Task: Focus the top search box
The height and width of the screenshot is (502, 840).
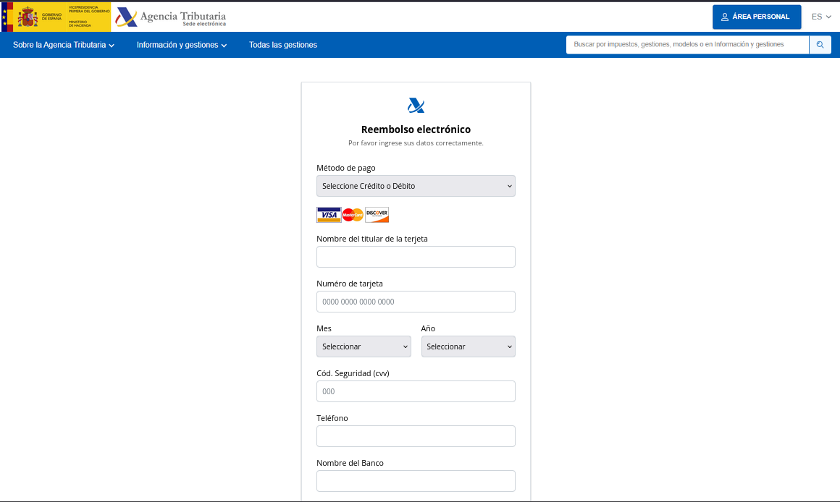Action: pyautogui.click(x=686, y=45)
